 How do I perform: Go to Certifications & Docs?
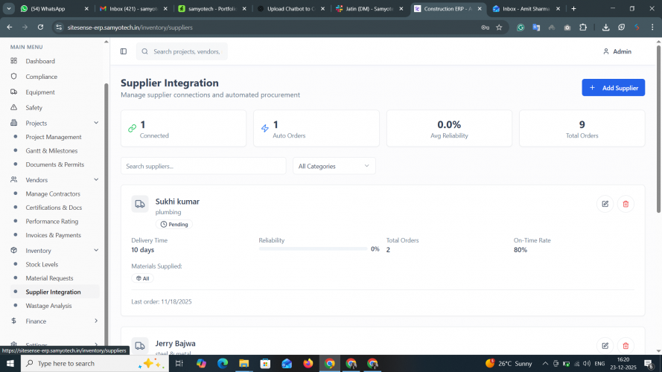pyautogui.click(x=54, y=208)
